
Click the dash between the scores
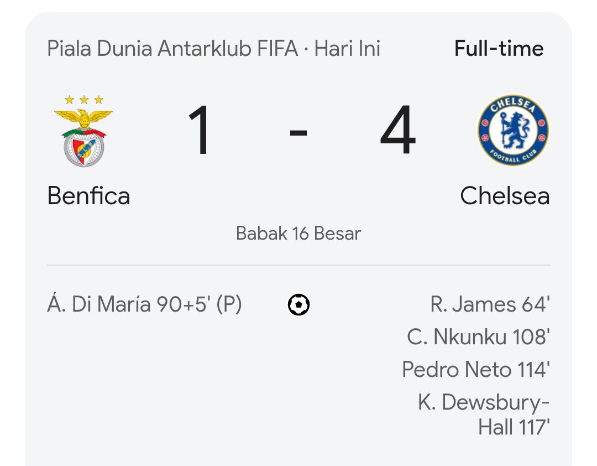coord(298,133)
